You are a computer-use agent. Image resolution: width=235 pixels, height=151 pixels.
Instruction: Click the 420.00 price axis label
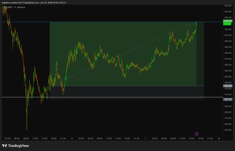pos(228,29)
